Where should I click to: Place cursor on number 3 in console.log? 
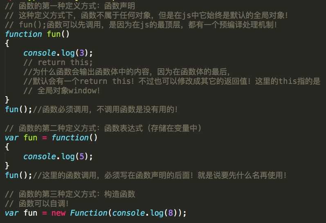click(x=82, y=53)
